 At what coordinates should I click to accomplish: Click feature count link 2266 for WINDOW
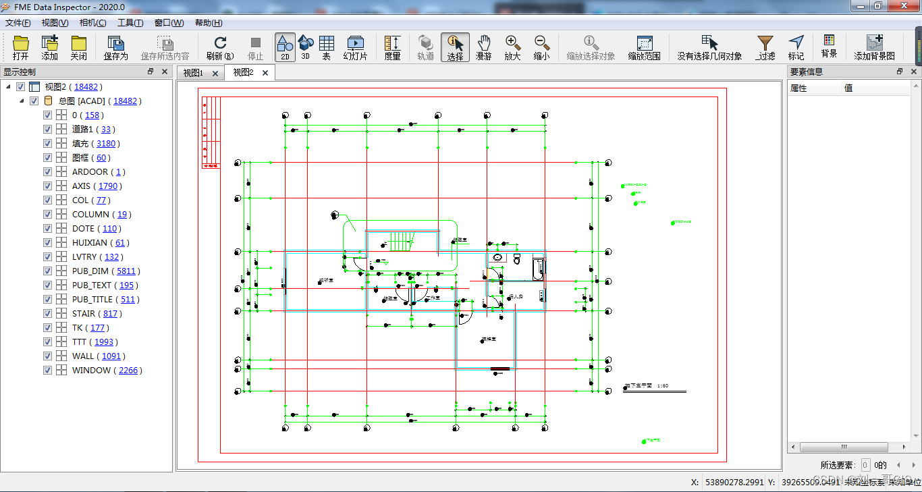(128, 370)
